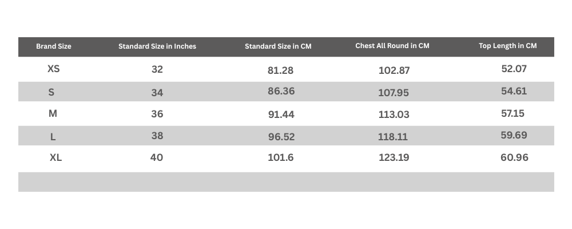Select the L brand size cell
Image resolution: width=572 pixels, height=229 pixels.
click(53, 137)
